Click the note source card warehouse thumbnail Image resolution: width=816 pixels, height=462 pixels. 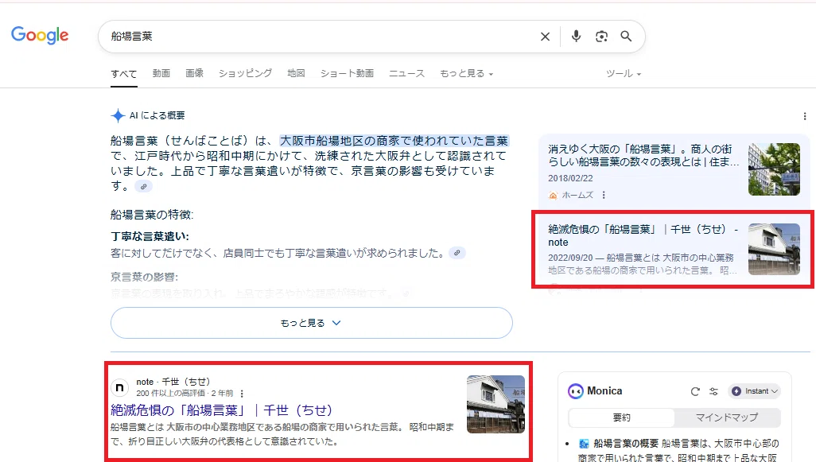coord(774,249)
